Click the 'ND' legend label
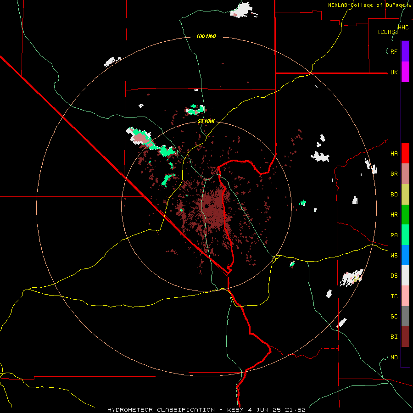413x413 pixels. click(x=394, y=357)
